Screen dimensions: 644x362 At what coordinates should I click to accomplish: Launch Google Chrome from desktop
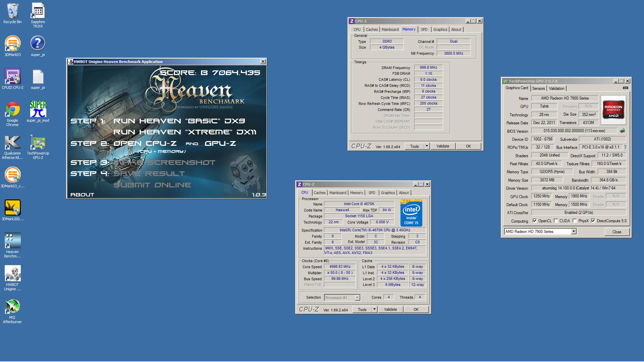click(12, 114)
